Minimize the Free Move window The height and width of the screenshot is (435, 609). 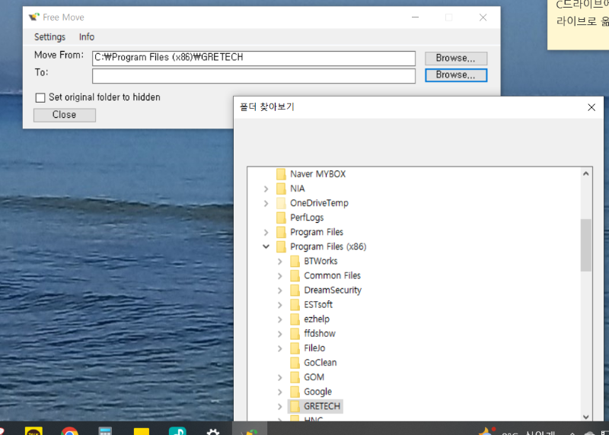coord(415,17)
